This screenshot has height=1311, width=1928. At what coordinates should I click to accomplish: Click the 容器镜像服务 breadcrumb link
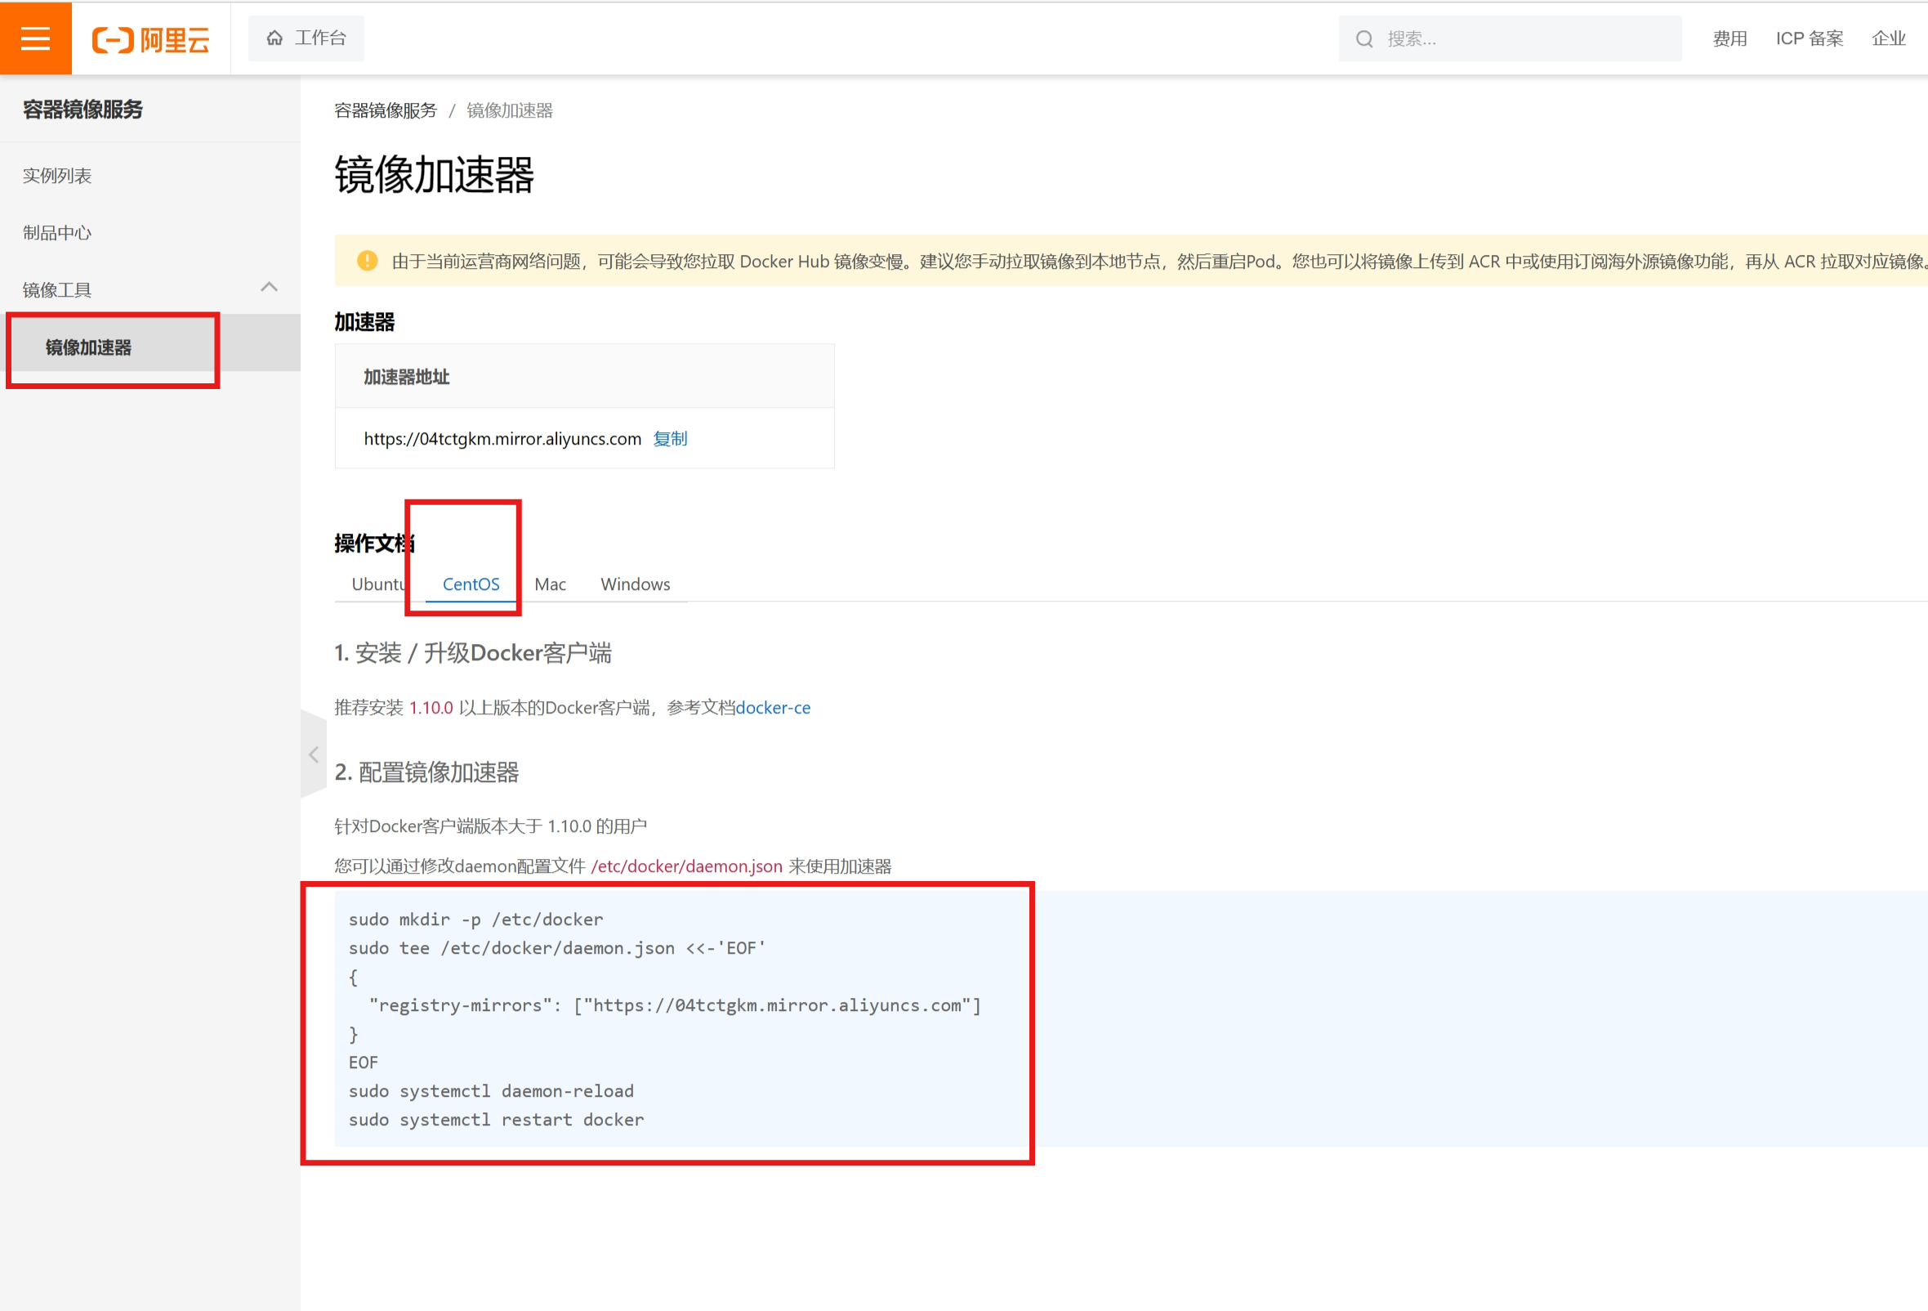coord(386,110)
